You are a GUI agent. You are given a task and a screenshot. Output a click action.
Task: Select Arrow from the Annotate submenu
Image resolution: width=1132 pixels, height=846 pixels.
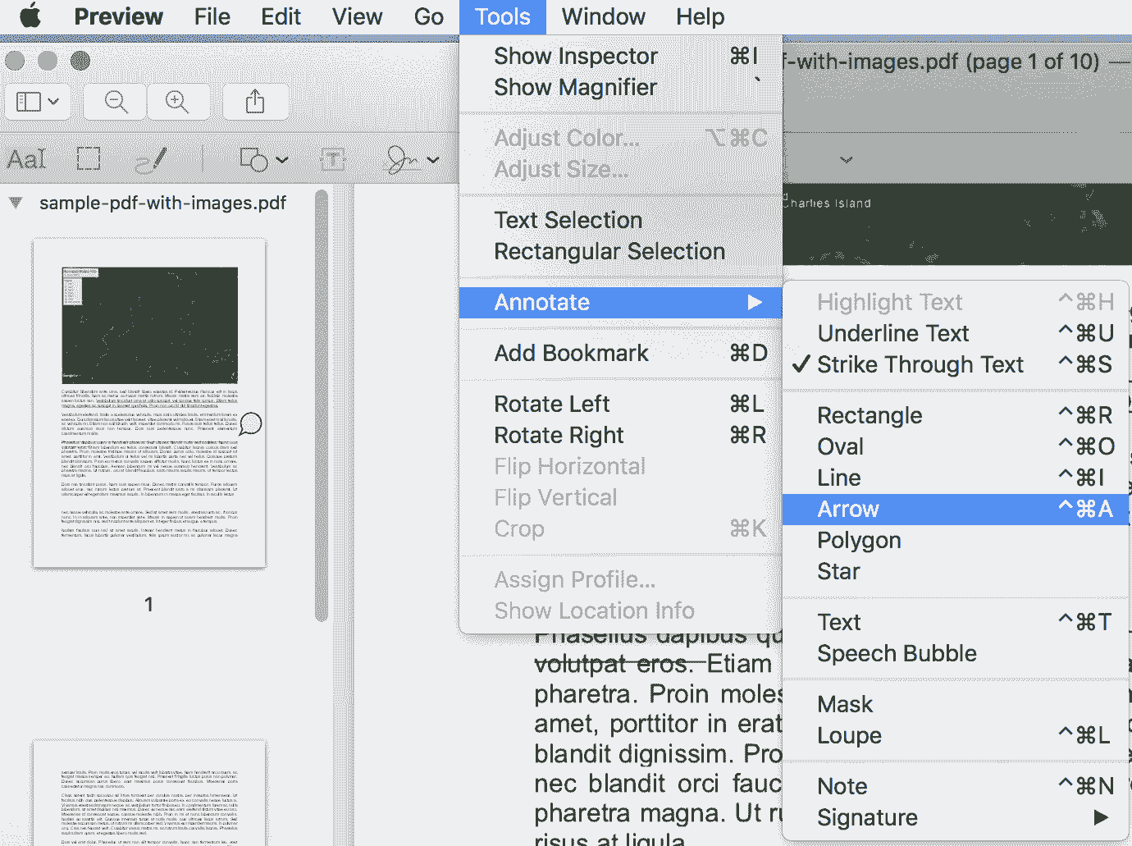(x=847, y=509)
